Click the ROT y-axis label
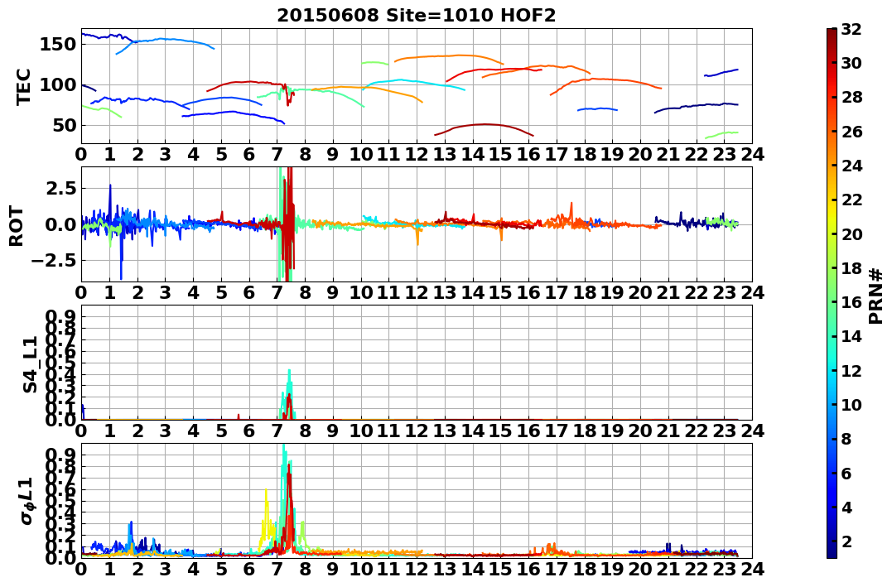Screen dimensions: 892x587 [17, 226]
